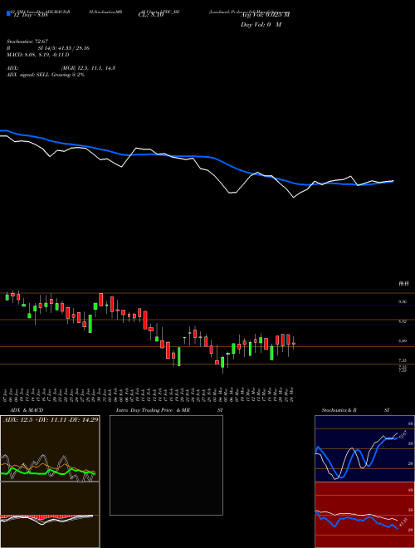The image size is (415, 548).
Task: Click the 'ADX & MACD' panel title
Action: pyautogui.click(x=27, y=410)
